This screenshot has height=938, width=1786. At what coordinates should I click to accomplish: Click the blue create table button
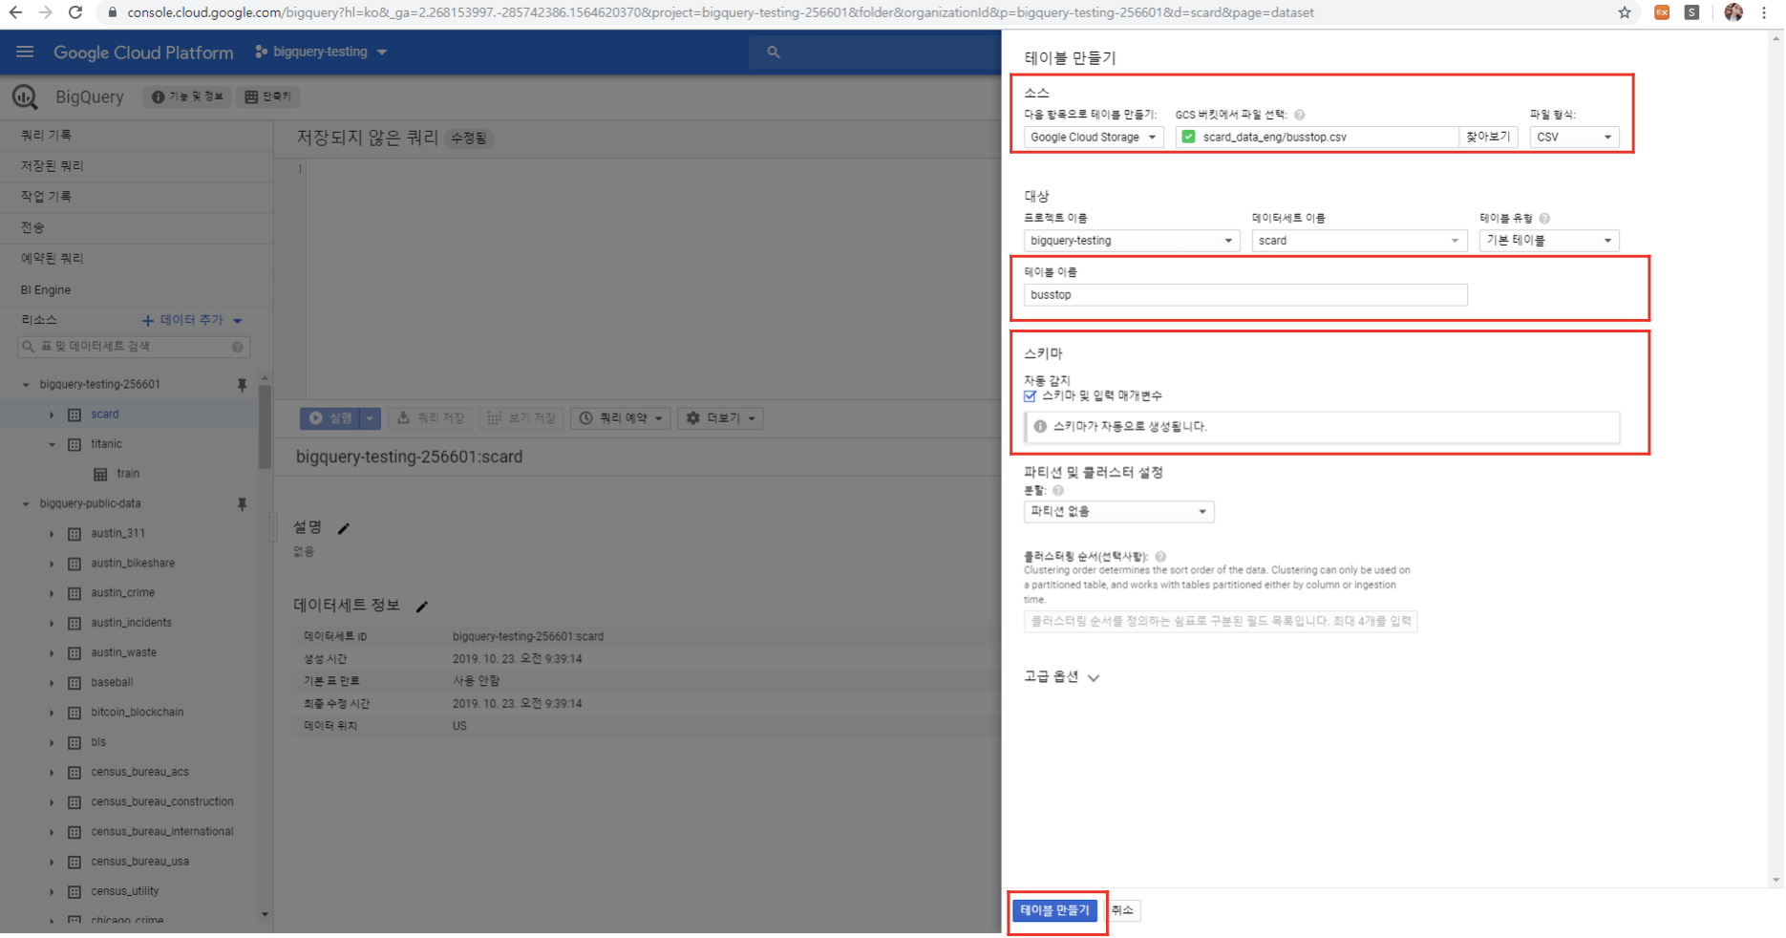[1054, 910]
